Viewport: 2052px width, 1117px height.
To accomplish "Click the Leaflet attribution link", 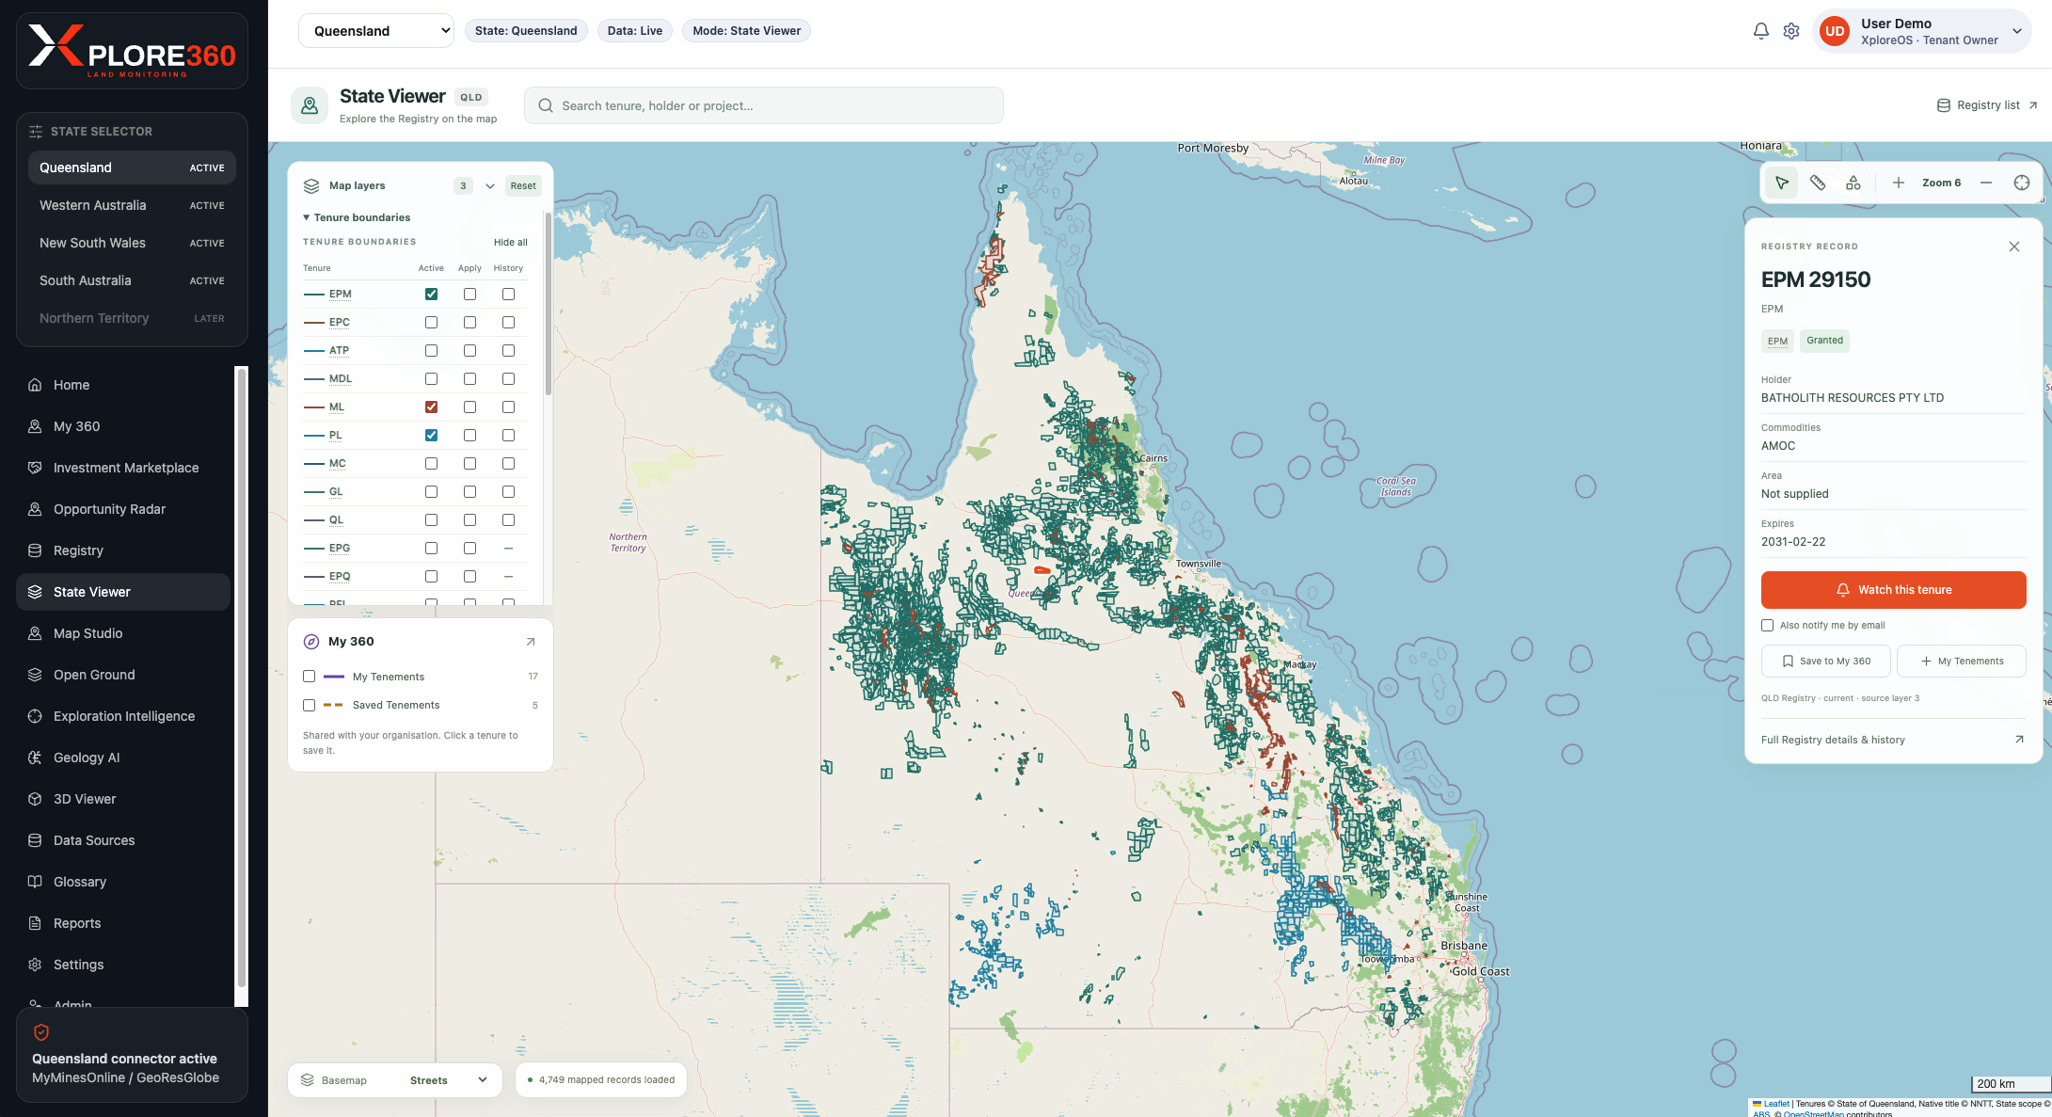I will tap(1776, 1104).
